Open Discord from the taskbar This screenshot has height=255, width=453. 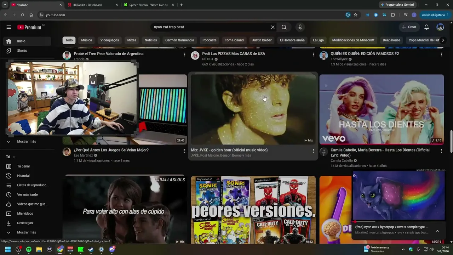pos(112,249)
